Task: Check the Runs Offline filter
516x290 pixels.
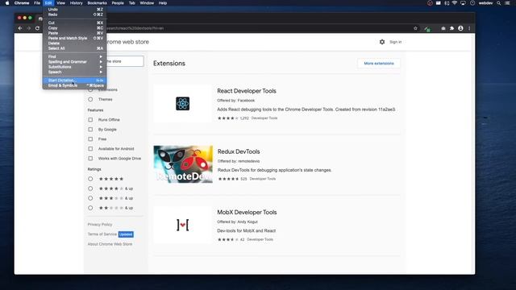Action: (90, 120)
